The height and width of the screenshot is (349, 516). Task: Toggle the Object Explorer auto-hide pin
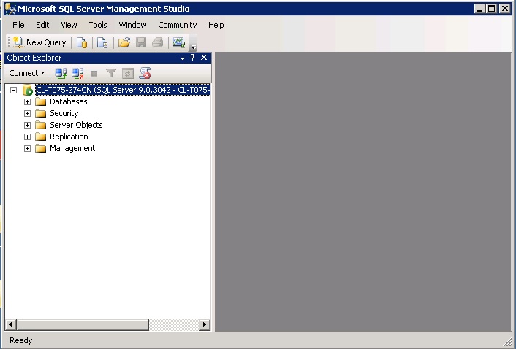pyautogui.click(x=193, y=58)
